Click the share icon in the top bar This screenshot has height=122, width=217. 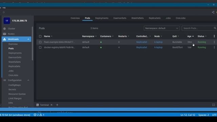pyautogui.click(x=213, y=12)
